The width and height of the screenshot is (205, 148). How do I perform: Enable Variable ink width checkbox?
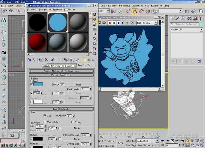tap(45, 122)
